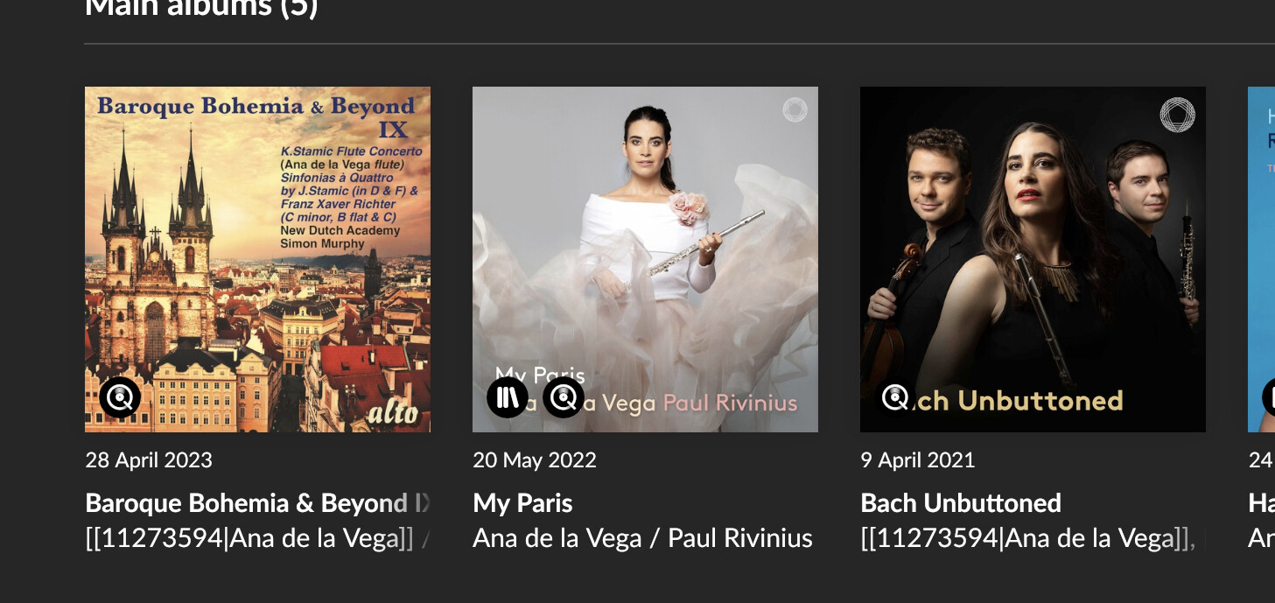Click the Qobuz badge on Bach Unbuttoned cover
The width and height of the screenshot is (1275, 603).
pos(895,398)
